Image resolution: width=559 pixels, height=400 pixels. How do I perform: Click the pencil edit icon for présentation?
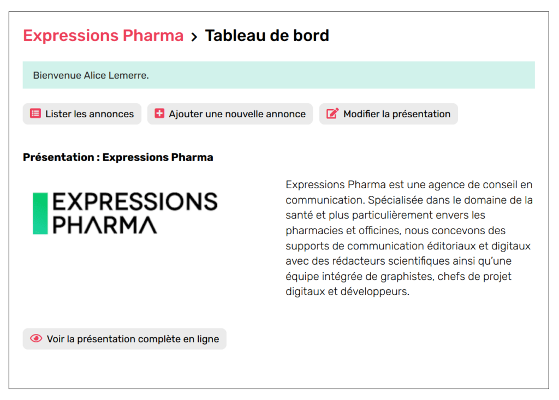[x=332, y=114]
